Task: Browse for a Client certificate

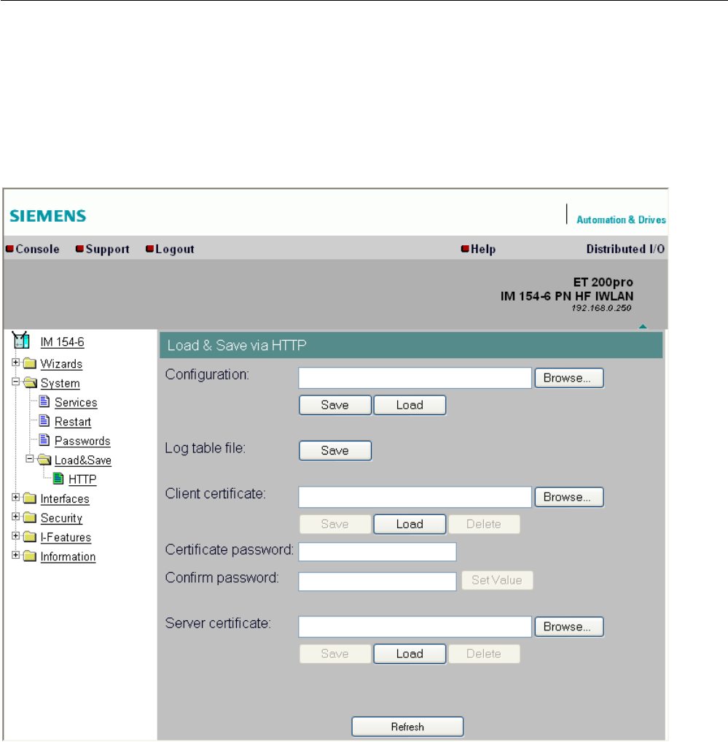Action: pyautogui.click(x=569, y=497)
